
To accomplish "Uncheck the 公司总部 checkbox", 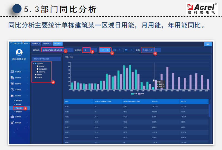I will tap(36, 63).
